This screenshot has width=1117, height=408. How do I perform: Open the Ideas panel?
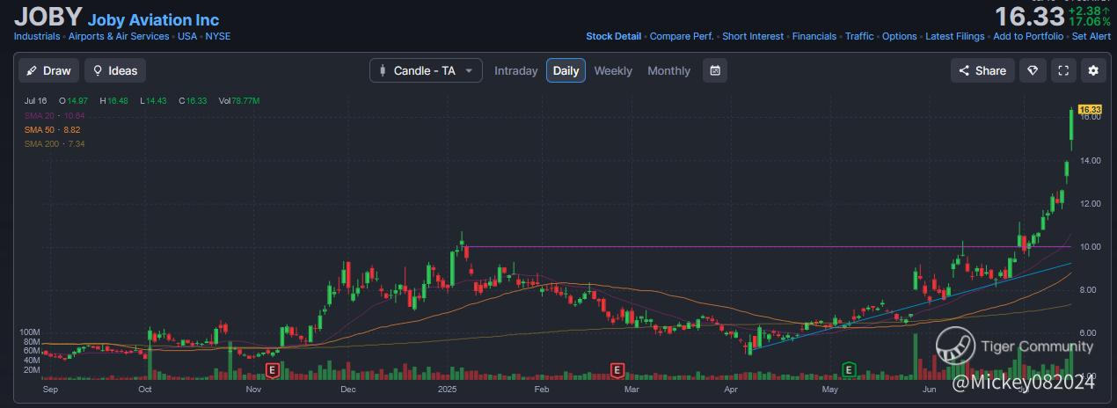(115, 70)
